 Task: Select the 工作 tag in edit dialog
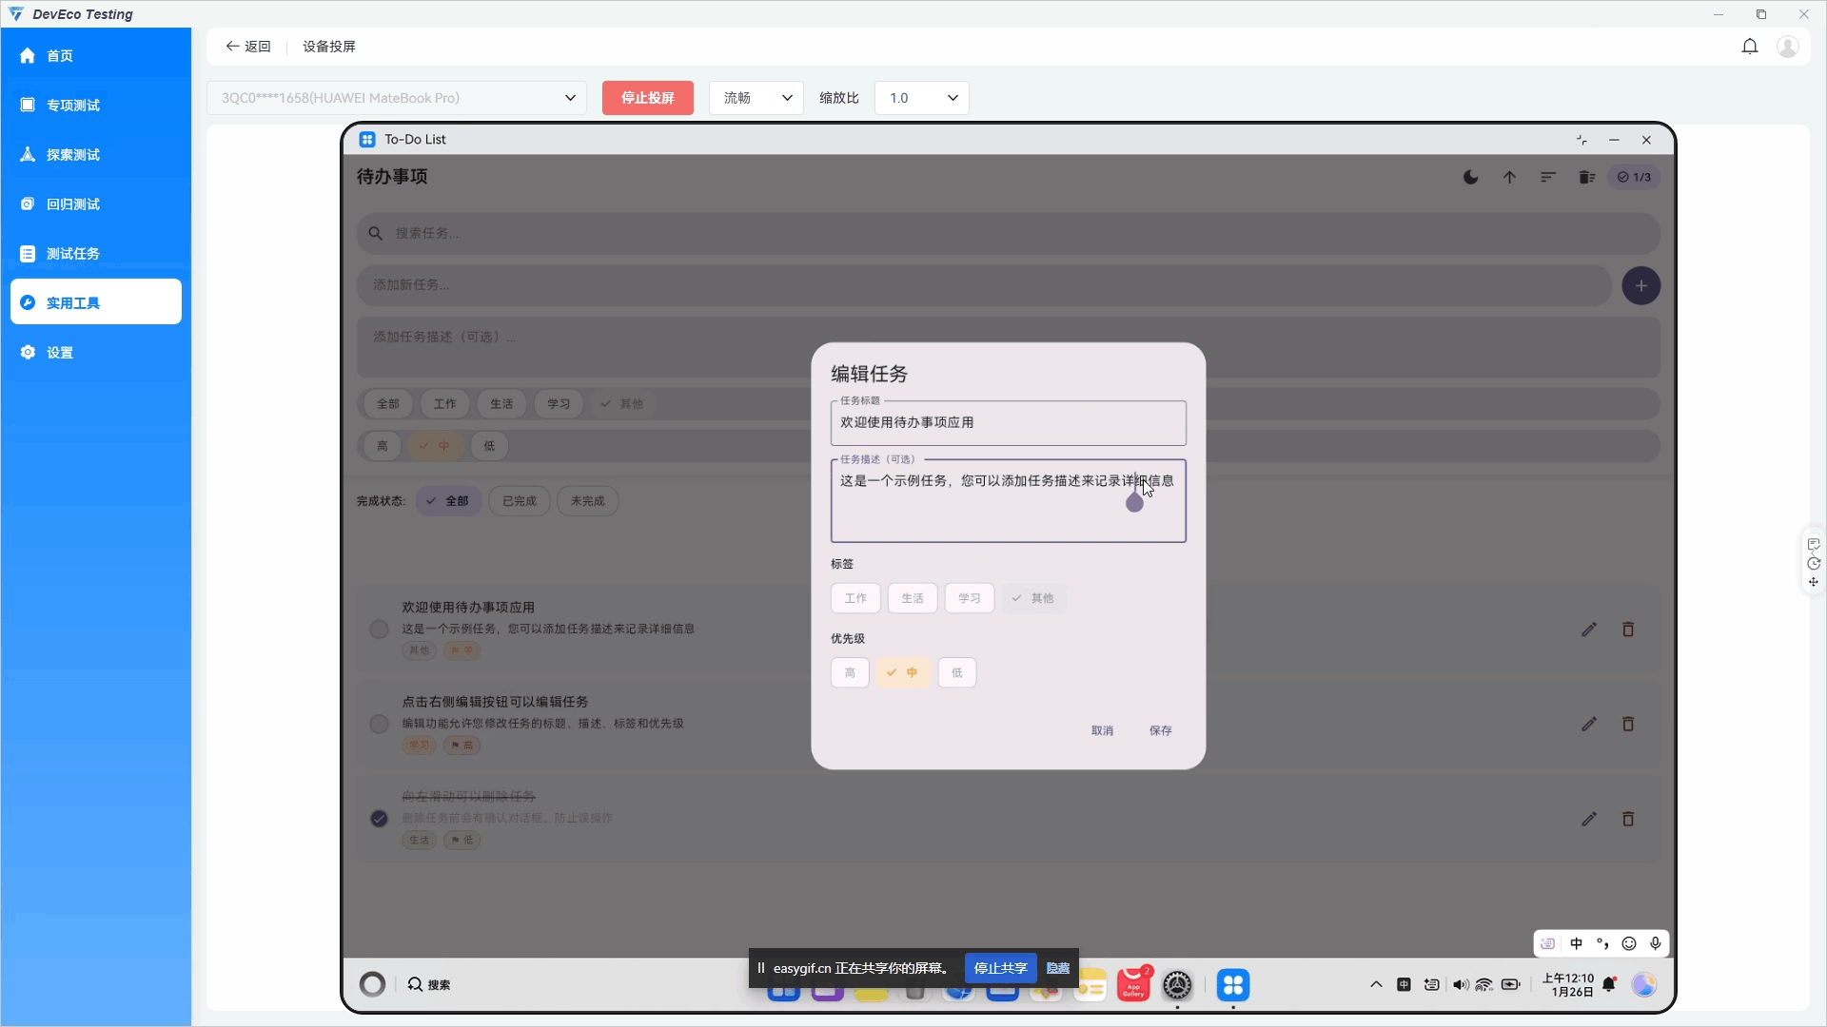[x=855, y=598]
